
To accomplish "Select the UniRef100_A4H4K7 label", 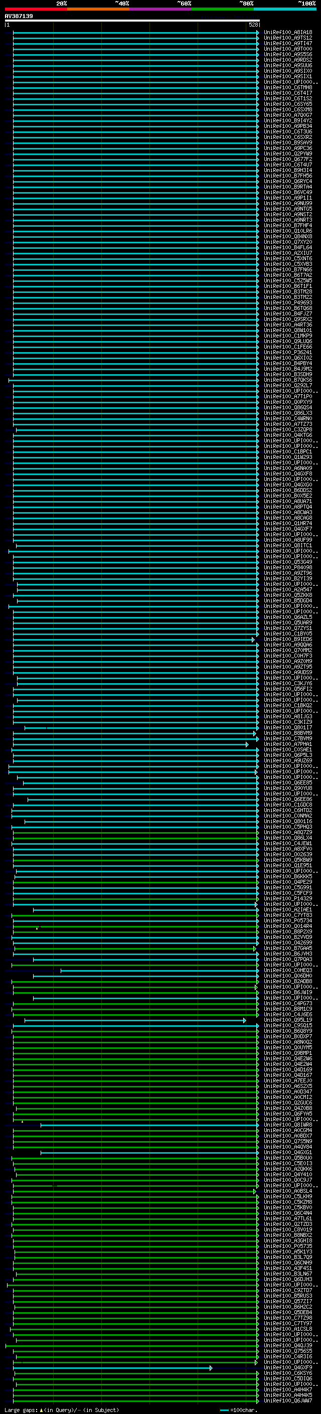I will coord(288,1390).
